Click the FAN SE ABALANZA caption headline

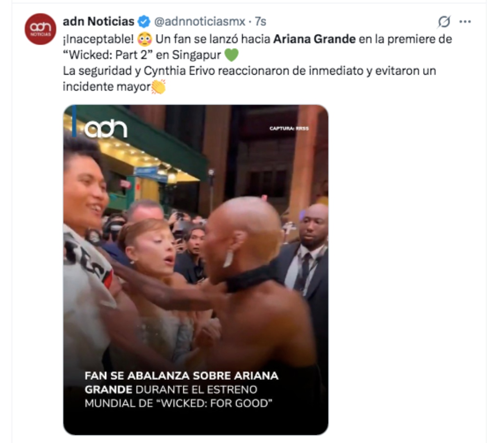click(182, 376)
